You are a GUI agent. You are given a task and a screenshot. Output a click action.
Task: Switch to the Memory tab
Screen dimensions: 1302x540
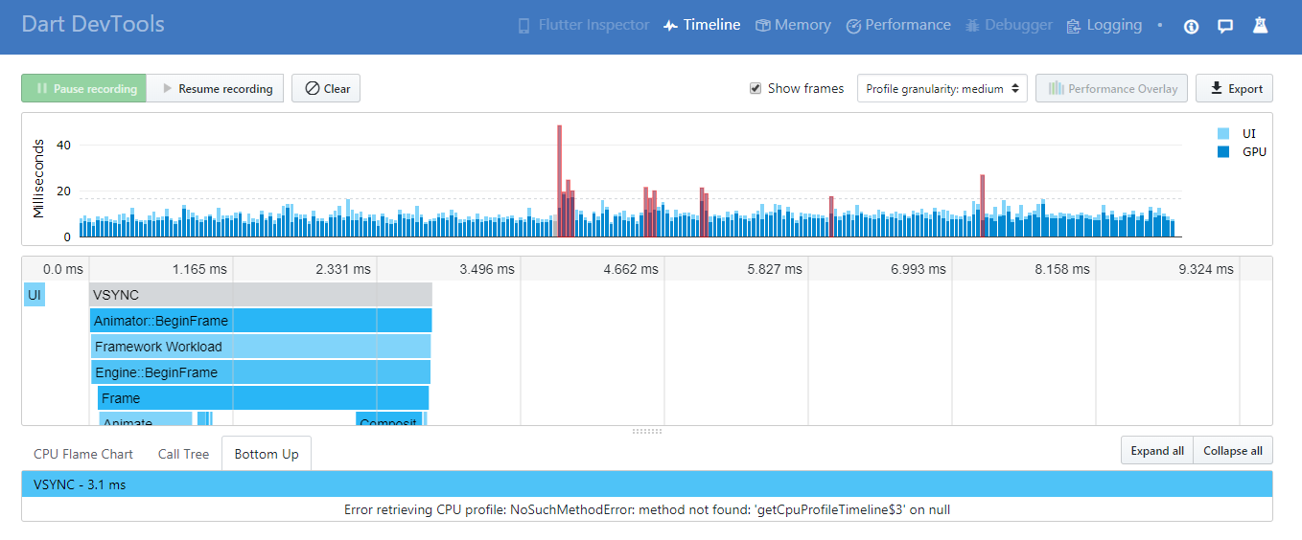pyautogui.click(x=793, y=26)
